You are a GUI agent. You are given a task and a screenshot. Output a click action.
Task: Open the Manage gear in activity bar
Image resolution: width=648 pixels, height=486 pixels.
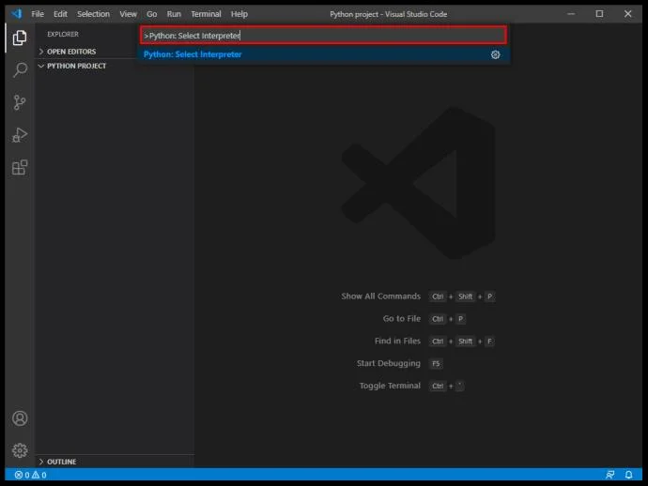[x=20, y=450]
